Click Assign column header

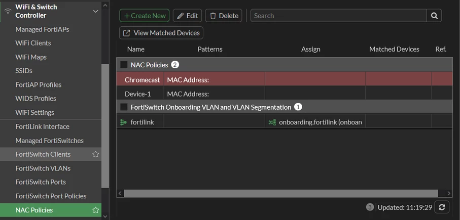[x=311, y=49]
